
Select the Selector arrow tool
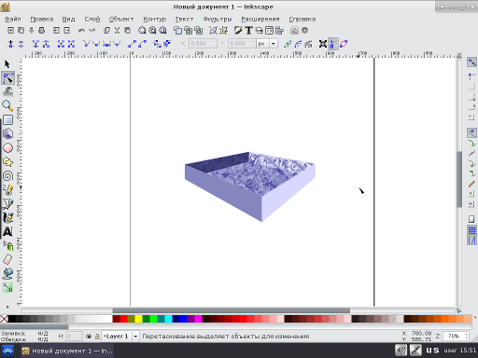point(7,64)
